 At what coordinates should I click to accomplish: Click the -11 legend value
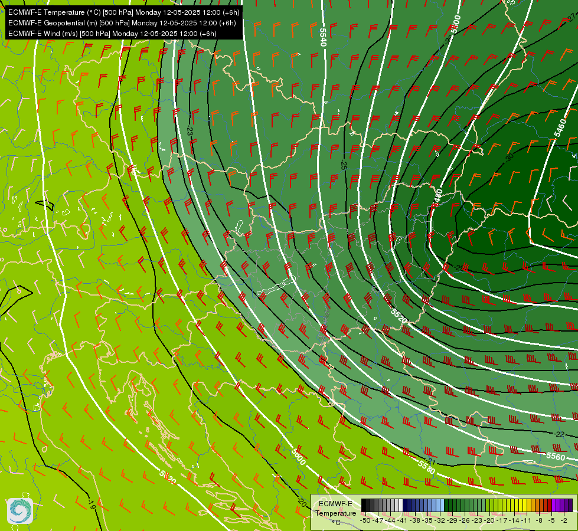pos(526,520)
